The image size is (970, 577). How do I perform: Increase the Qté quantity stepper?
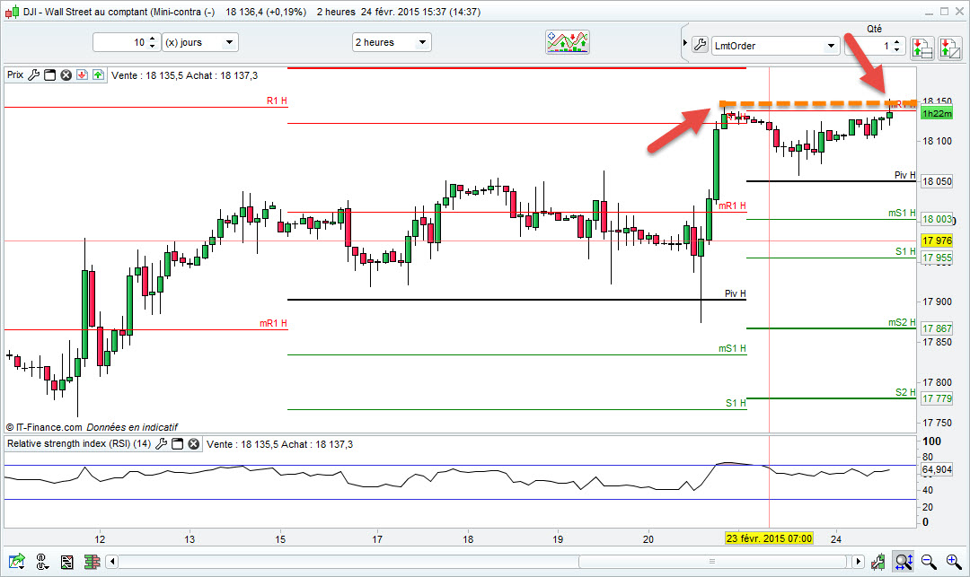897,42
